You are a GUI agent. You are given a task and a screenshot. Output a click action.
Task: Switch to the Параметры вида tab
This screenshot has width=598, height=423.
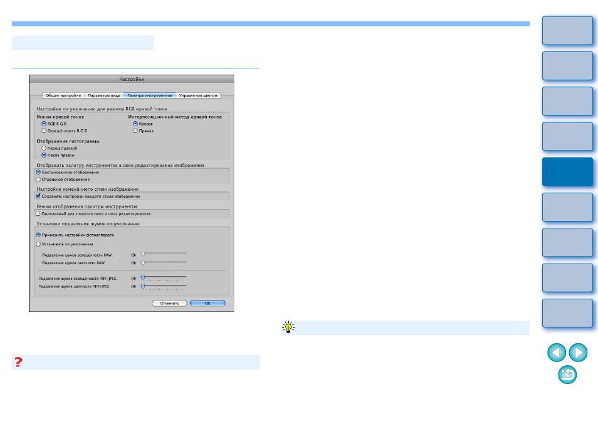coord(103,95)
